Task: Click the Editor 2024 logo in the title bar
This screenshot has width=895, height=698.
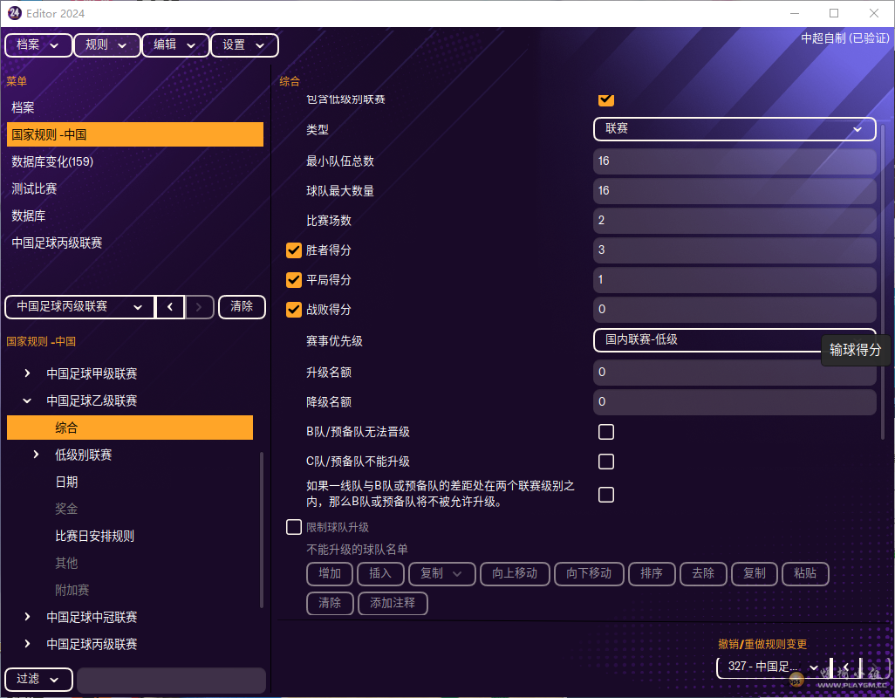Action: [x=14, y=13]
